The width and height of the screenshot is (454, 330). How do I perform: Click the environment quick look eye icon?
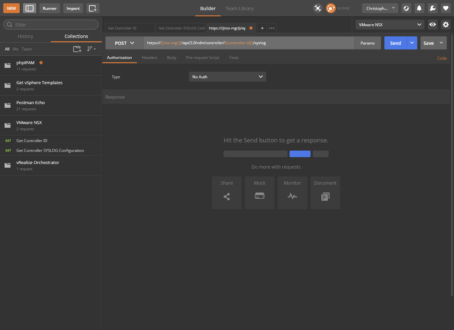point(433,25)
